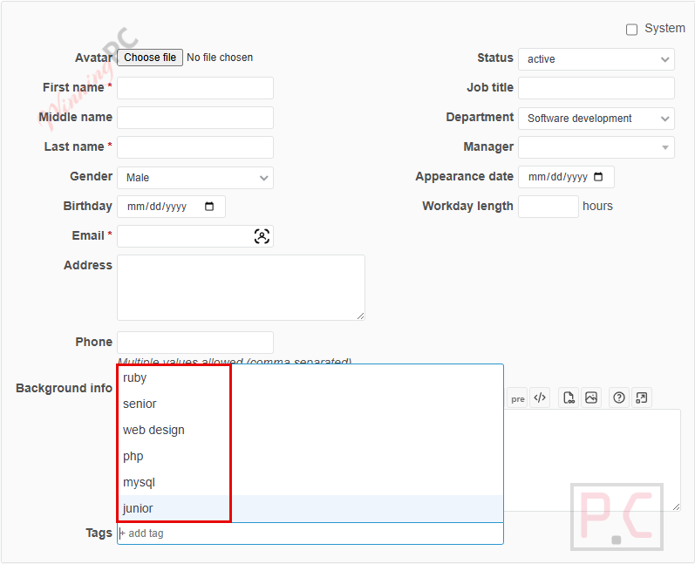
Task: Open the Gender dropdown showing Male
Action: click(195, 178)
